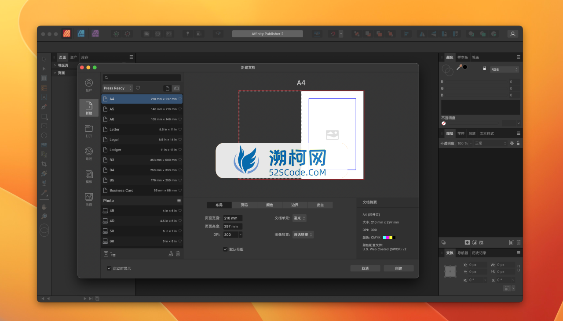Switch to the 颜色 tab in dialog
Viewport: 563px width, 321px height.
coord(269,205)
